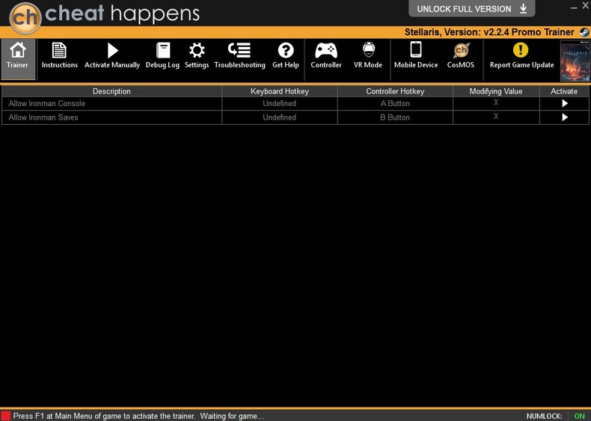Image resolution: width=591 pixels, height=421 pixels.
Task: Click modifying value X for Ironman Saves
Action: 496,117
